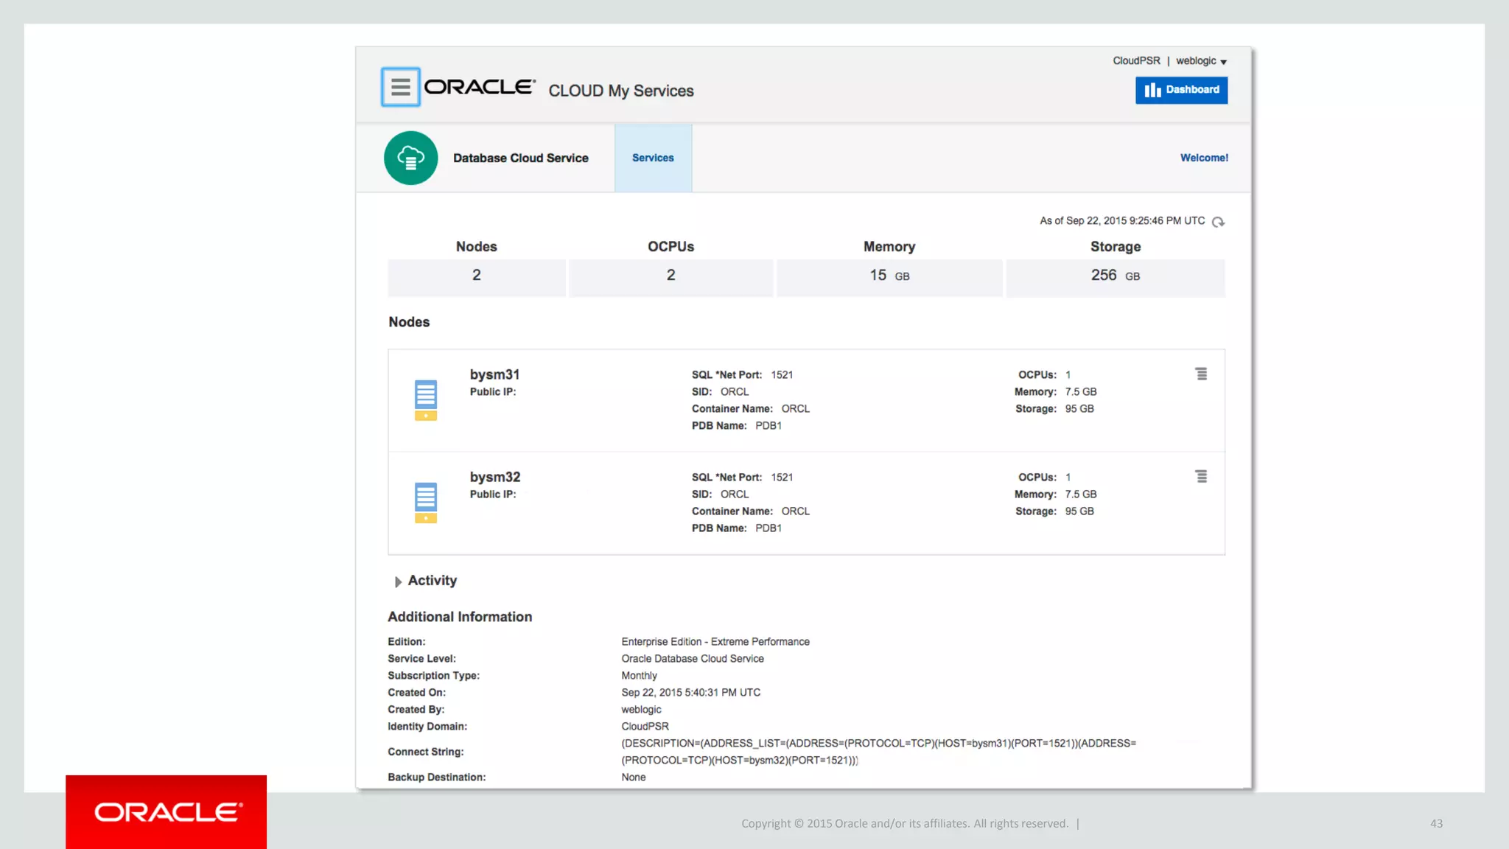Open the Dashboard button
Image resolution: width=1509 pixels, height=849 pixels.
pos(1181,90)
